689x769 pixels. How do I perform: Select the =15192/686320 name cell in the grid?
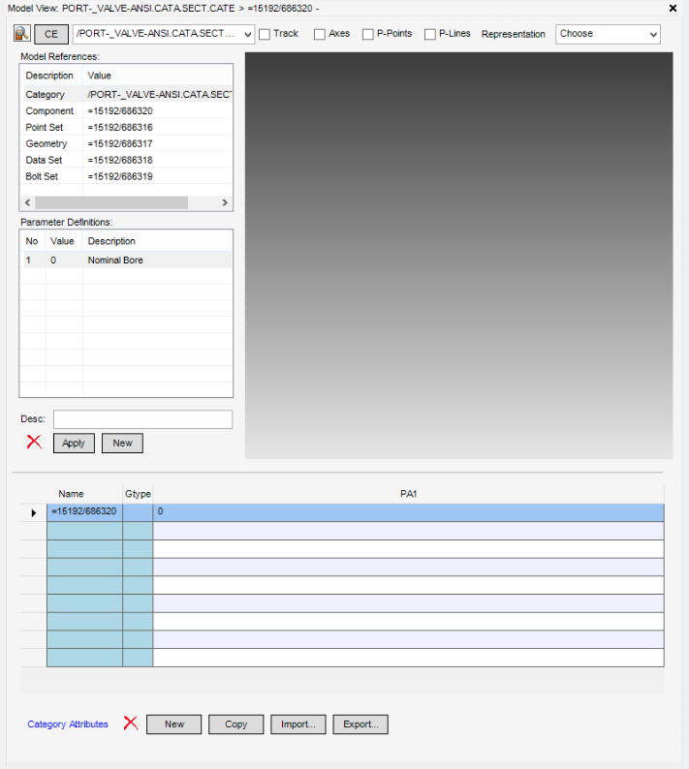tap(84, 512)
